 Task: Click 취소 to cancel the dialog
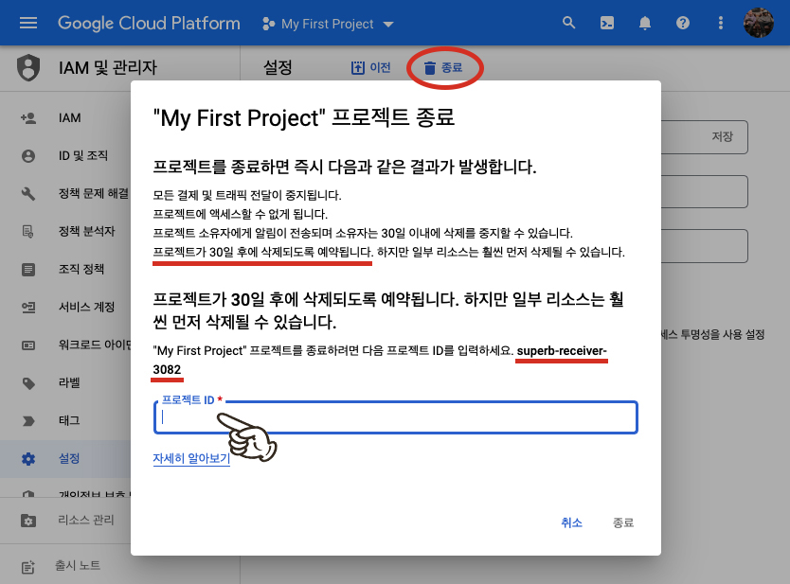click(x=572, y=522)
